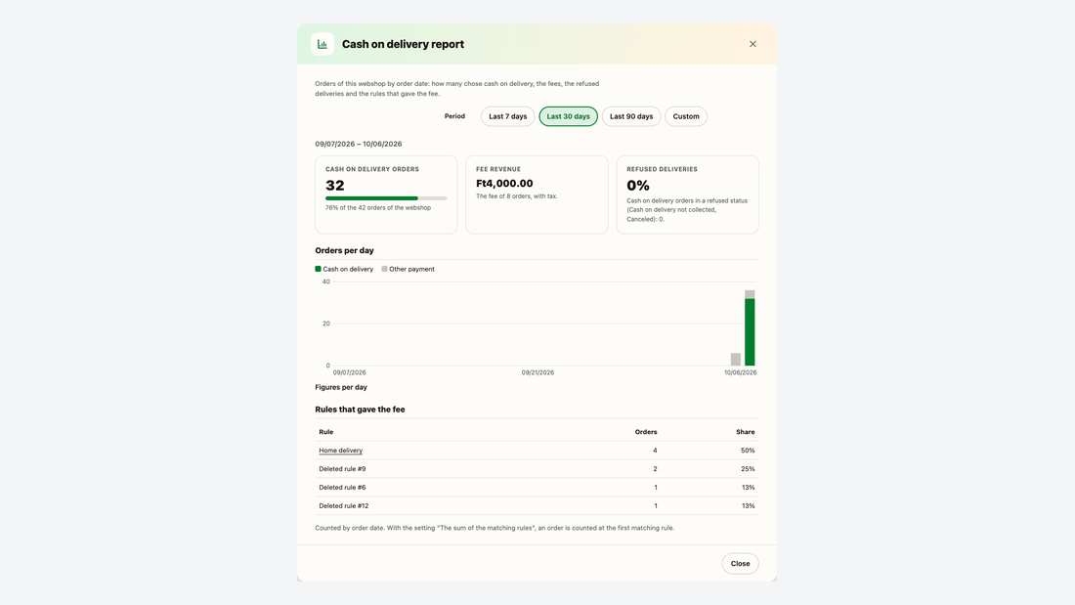Click the small gray bar in the chart
Screen dimensions: 1075x605
(x=736, y=360)
